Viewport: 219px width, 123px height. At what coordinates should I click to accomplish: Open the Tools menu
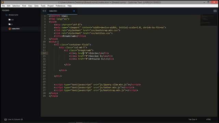[43, 6]
